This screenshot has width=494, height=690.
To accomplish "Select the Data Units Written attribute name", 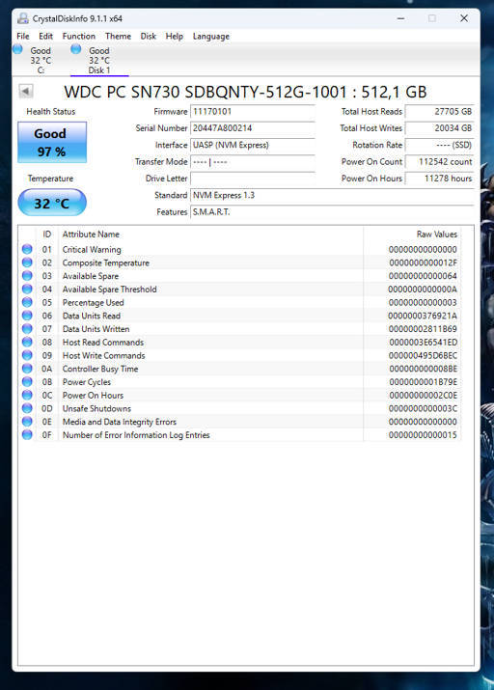I will pyautogui.click(x=96, y=329).
